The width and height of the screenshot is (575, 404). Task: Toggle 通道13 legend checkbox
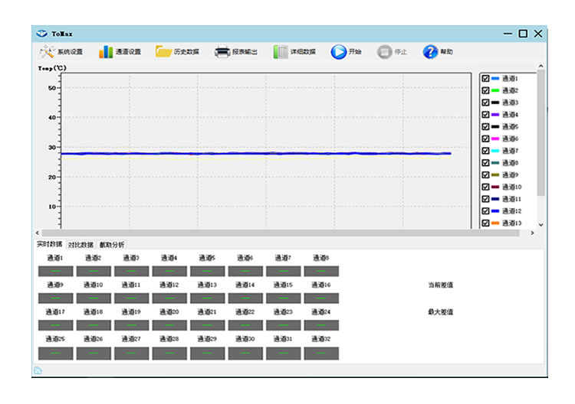point(485,223)
